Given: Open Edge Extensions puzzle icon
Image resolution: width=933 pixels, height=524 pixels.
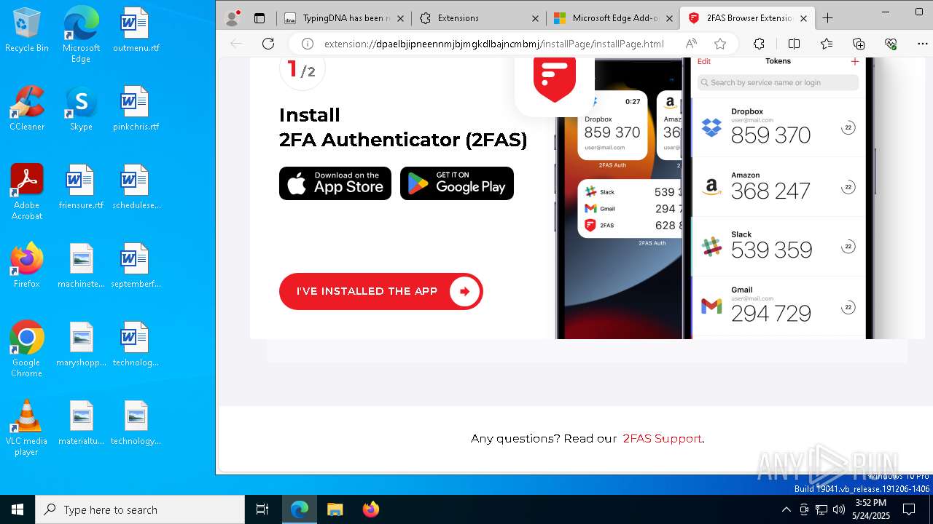Looking at the screenshot, I should [759, 44].
